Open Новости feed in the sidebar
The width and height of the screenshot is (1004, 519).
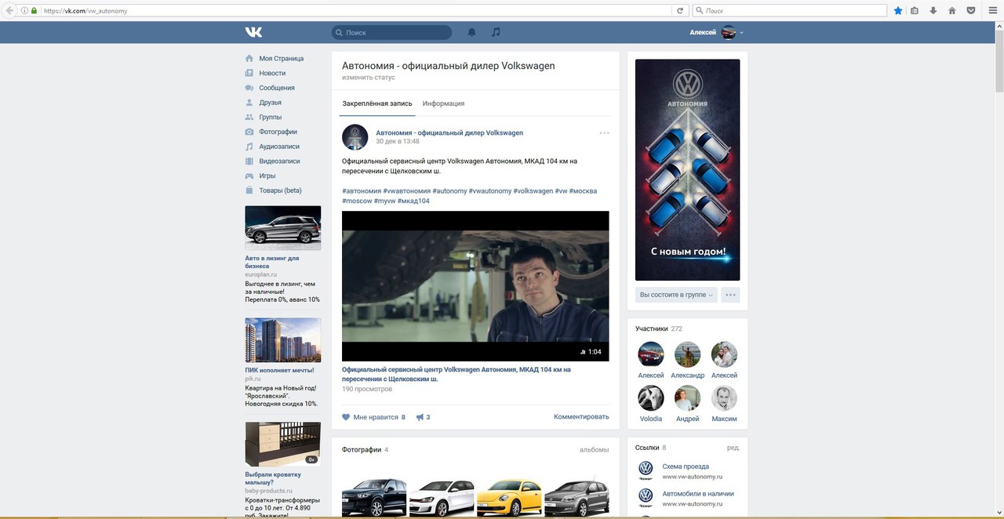[272, 73]
